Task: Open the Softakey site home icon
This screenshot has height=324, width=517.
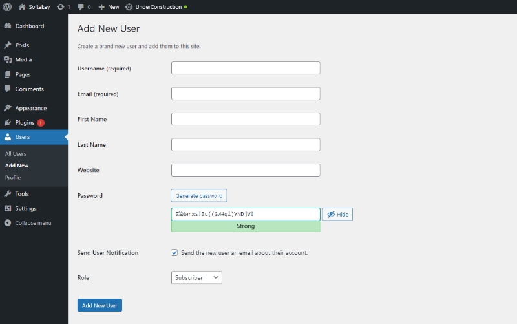Action: click(x=22, y=6)
